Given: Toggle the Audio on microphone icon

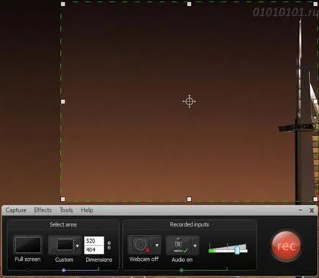Looking at the screenshot, I should [x=179, y=246].
